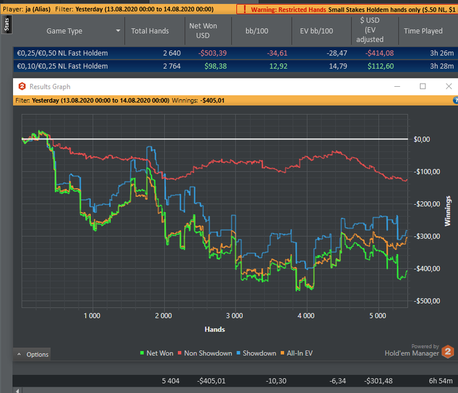Click the 2 640 total hands cell
The height and width of the screenshot is (393, 458).
pos(171,53)
